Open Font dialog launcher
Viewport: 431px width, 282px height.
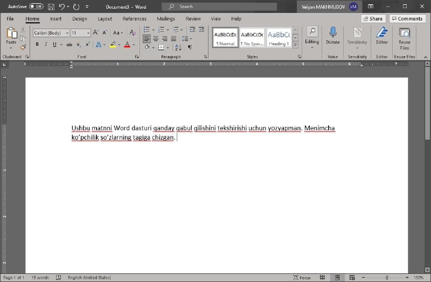(x=137, y=57)
